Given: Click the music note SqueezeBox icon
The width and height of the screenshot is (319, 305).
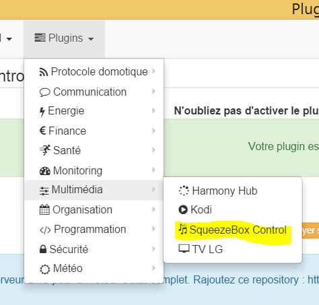Looking at the screenshot, I should (x=182, y=229).
